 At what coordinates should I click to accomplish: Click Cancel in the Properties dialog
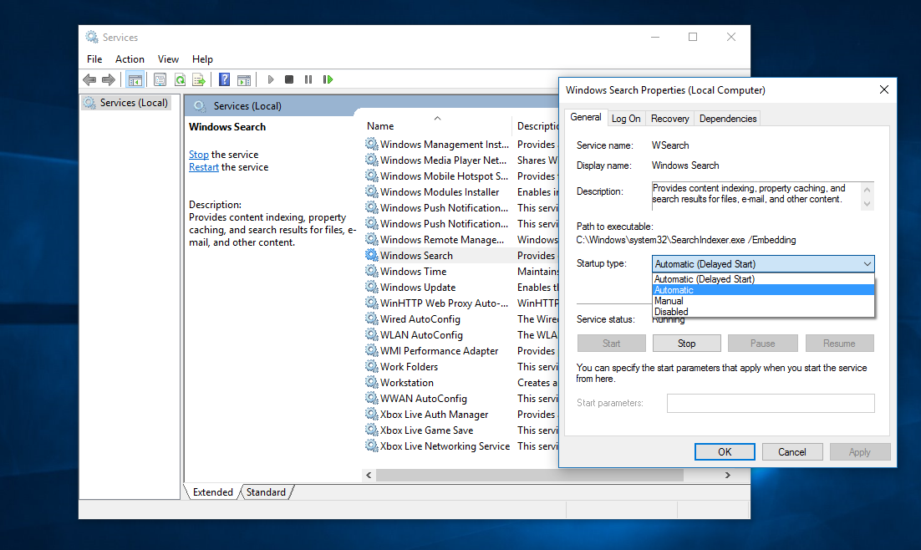pos(791,452)
